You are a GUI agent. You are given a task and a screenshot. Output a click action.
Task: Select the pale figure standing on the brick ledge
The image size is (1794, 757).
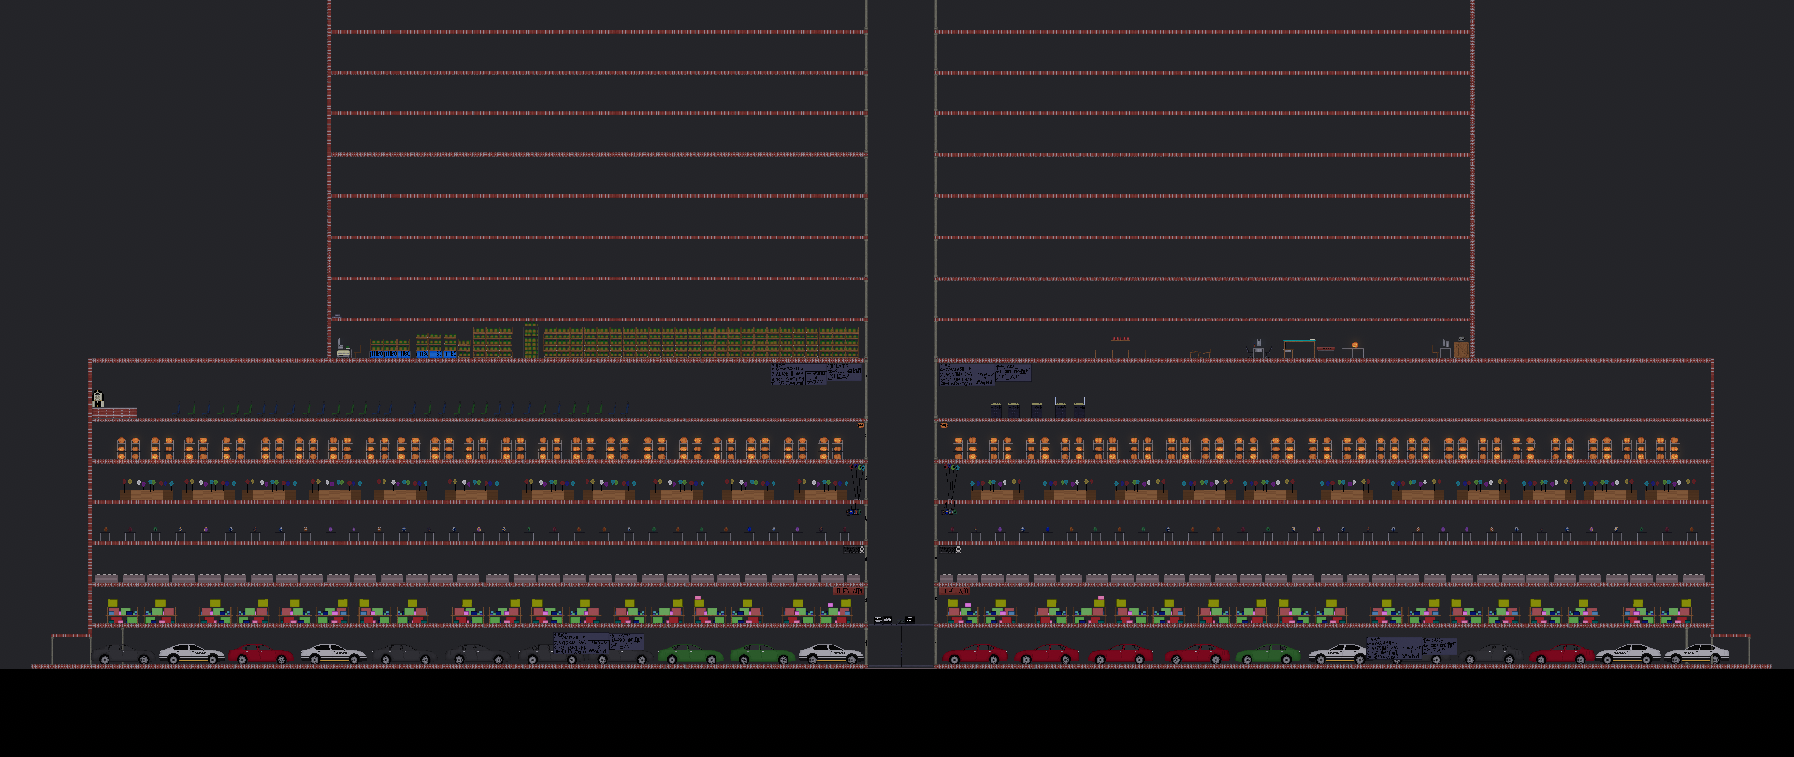[97, 398]
